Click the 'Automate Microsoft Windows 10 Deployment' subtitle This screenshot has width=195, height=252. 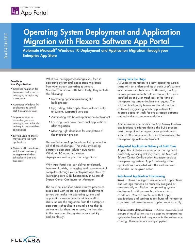pos(95,53)
